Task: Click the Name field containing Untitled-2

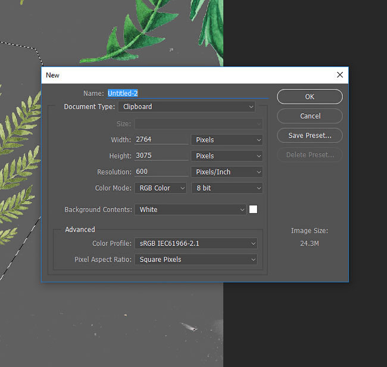Action: click(188, 94)
